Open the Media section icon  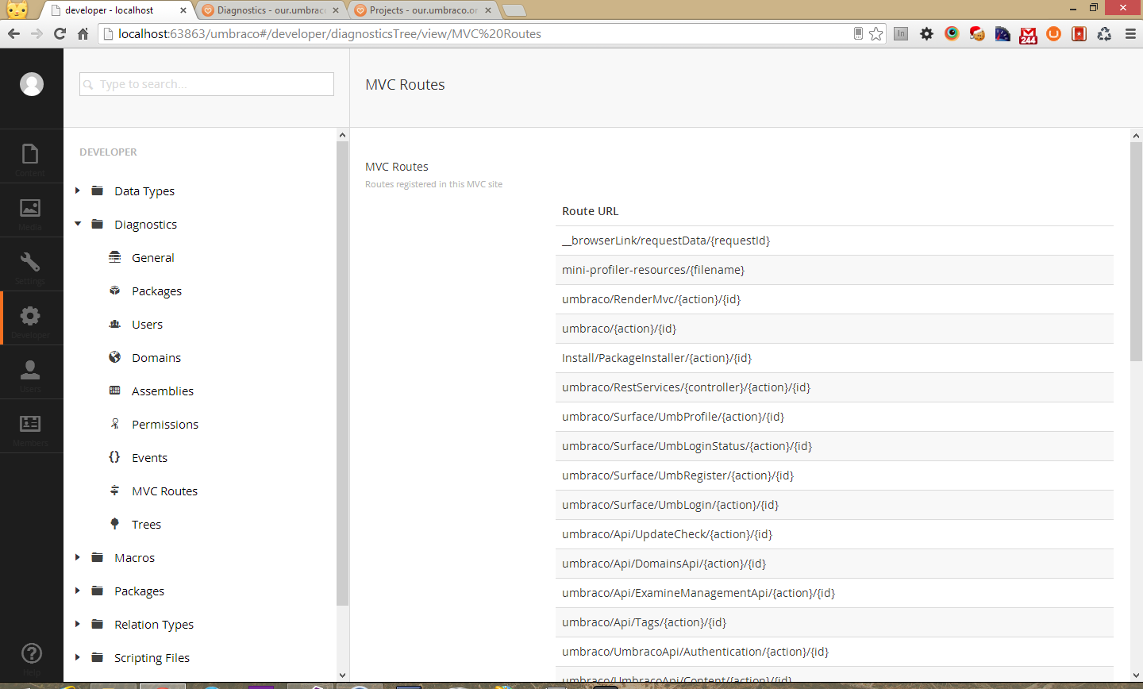(x=30, y=208)
